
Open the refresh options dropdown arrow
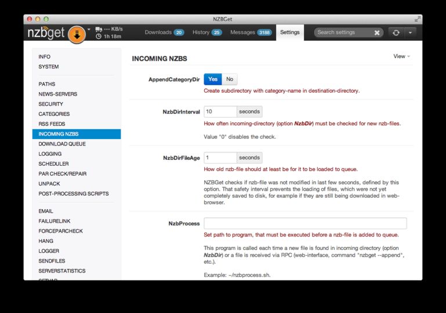(x=410, y=32)
